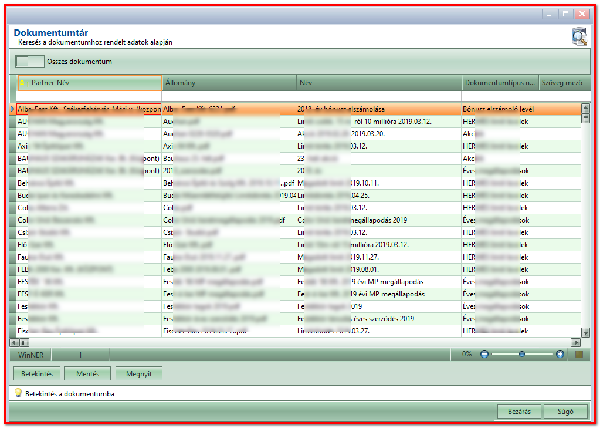Sort by the Partner-Név column header
The height and width of the screenshot is (428, 600).
(89, 83)
